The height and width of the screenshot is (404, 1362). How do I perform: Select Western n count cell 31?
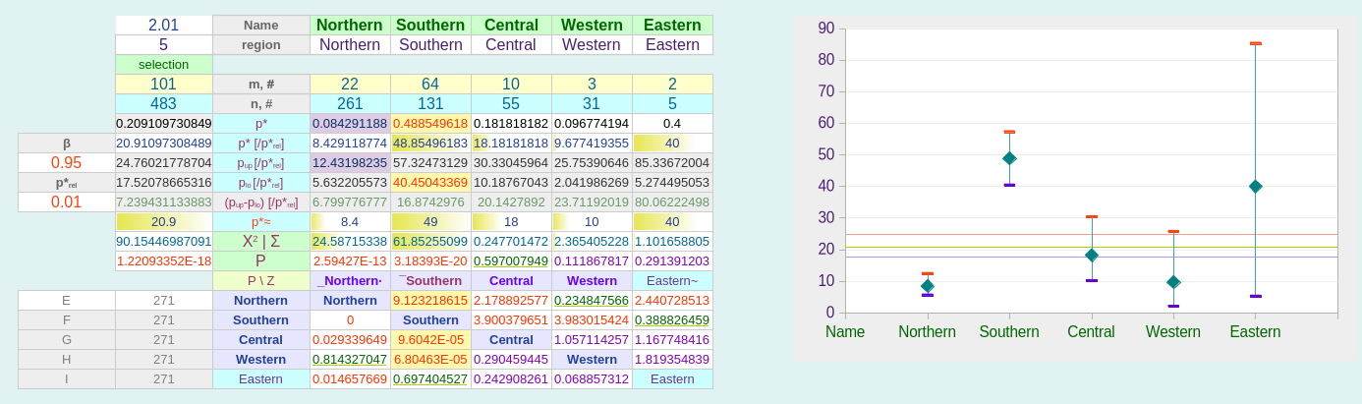pos(592,104)
